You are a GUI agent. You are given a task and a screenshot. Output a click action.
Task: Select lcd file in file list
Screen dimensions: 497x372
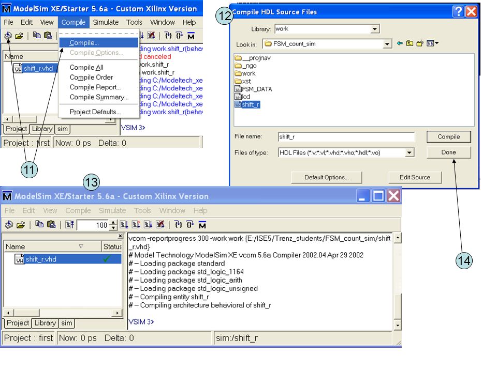242,97
